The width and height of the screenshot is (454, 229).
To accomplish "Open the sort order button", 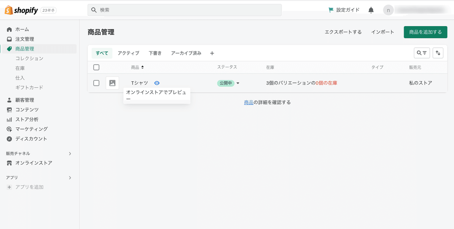I will coord(438,53).
